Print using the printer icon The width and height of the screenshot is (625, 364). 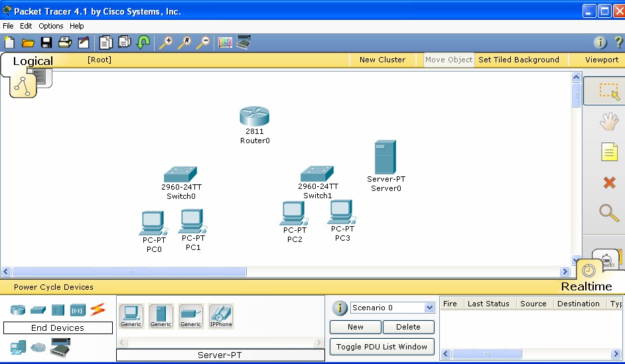coord(65,42)
